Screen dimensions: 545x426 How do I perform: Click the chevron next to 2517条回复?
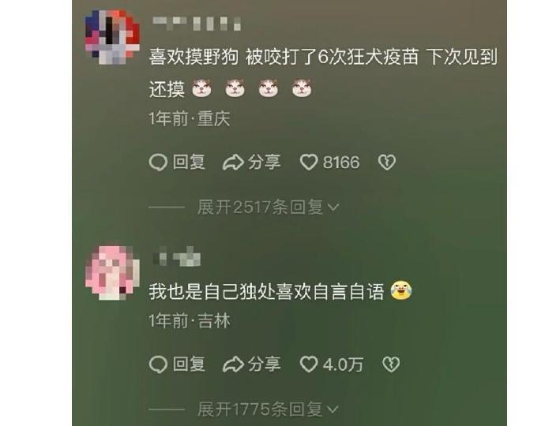coord(333,207)
